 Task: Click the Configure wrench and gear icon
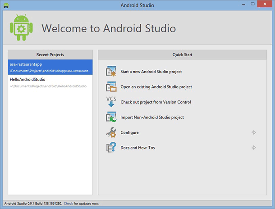[111, 132]
